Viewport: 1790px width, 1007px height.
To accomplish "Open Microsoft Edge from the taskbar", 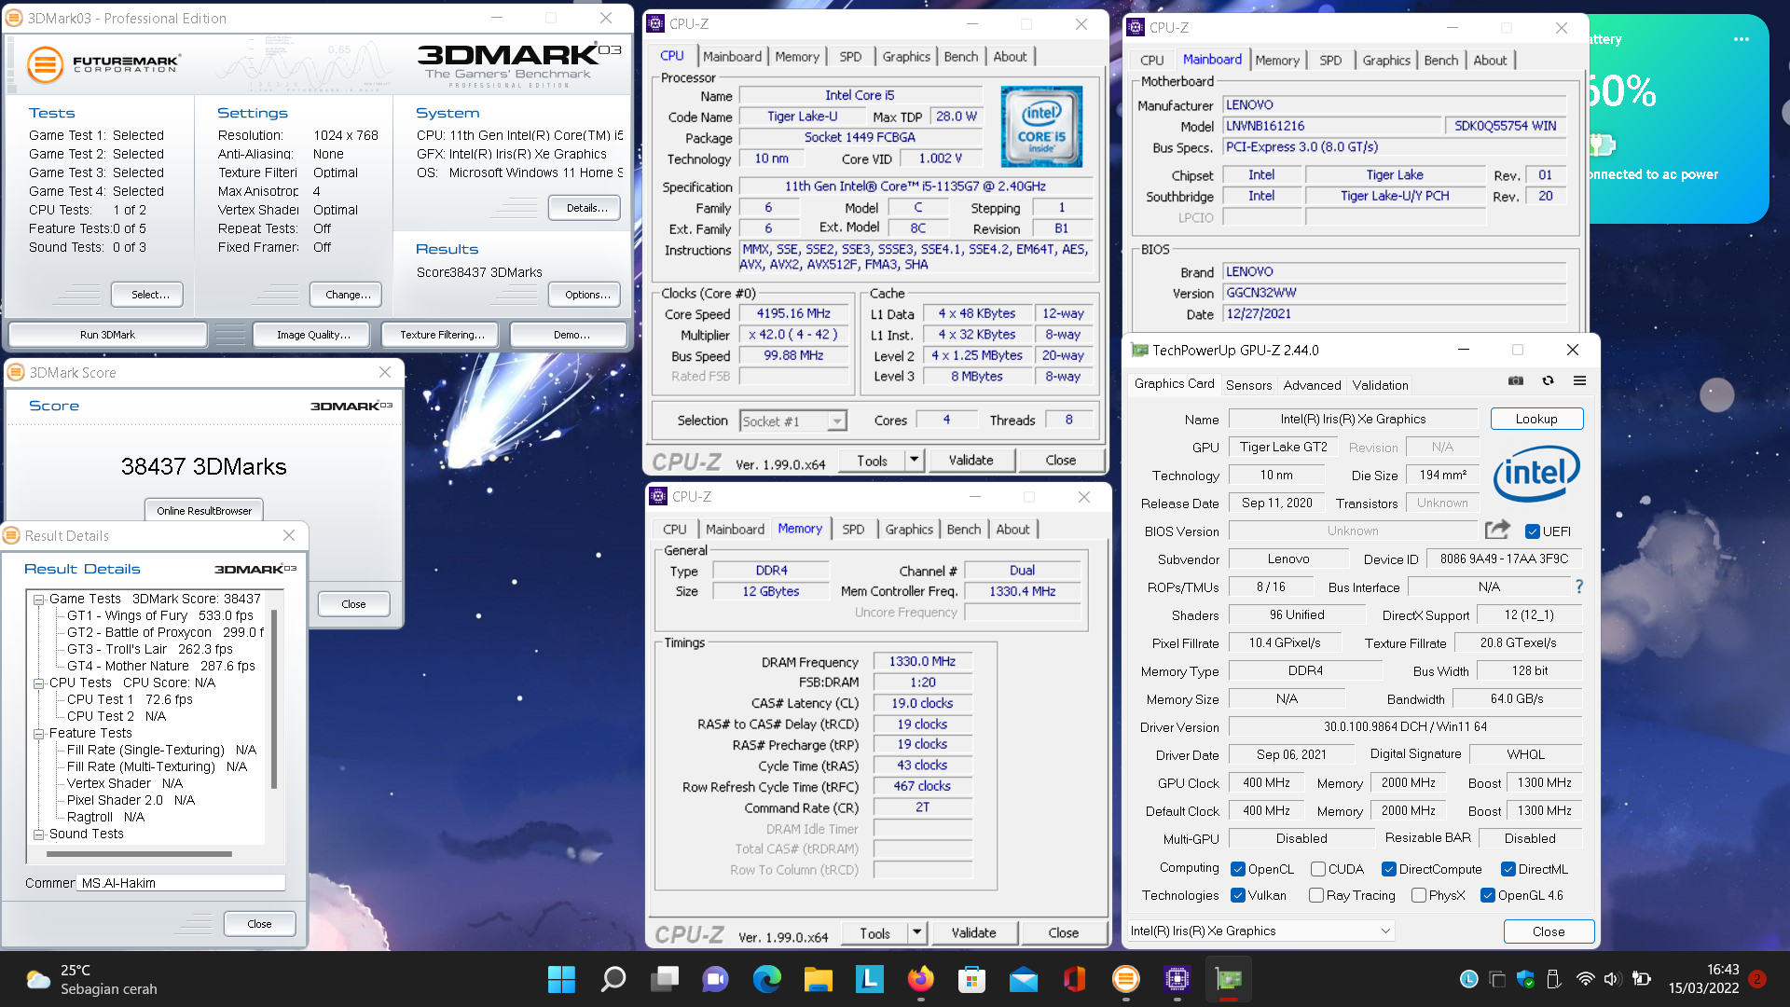I will point(766,979).
